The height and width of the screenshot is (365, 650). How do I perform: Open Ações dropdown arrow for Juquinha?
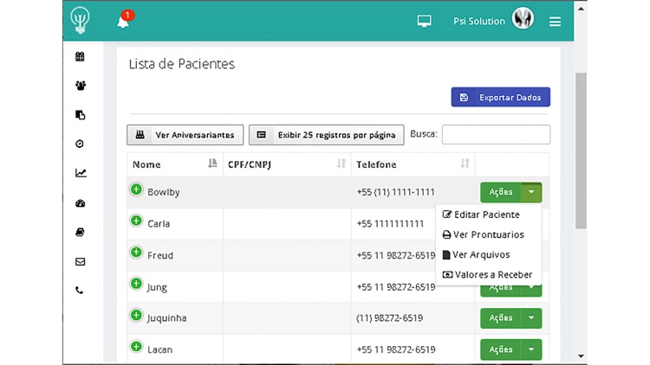point(531,317)
